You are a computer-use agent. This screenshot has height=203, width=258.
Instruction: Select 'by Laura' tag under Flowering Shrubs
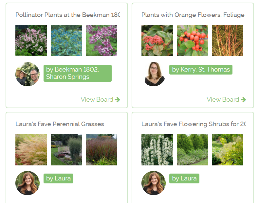pos(184,178)
